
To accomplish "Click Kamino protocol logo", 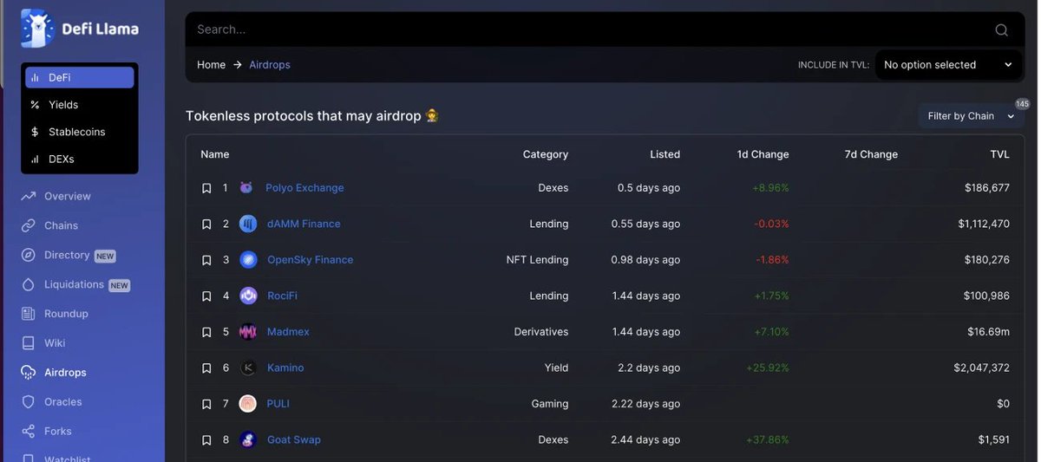I will pyautogui.click(x=248, y=368).
